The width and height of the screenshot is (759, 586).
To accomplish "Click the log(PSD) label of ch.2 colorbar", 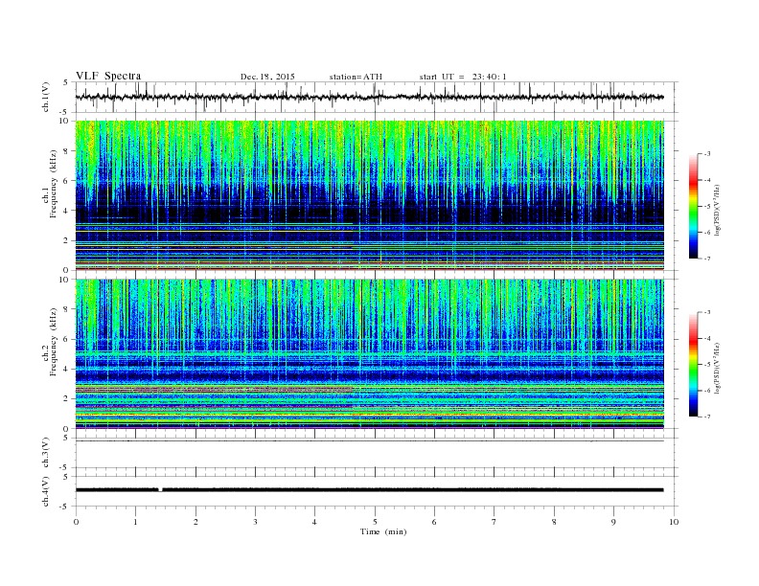I will pos(718,368).
